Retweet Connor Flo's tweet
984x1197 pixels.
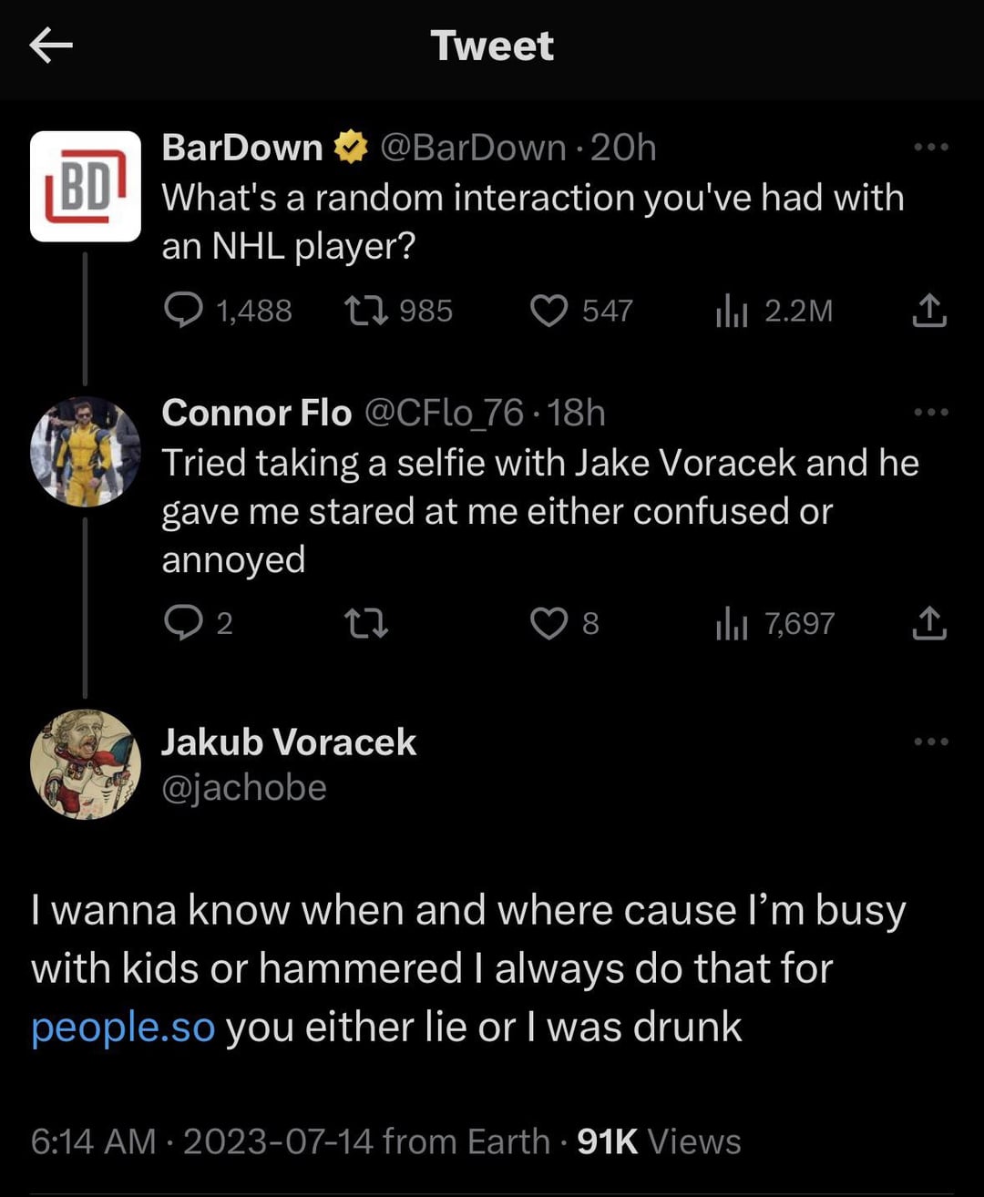(366, 623)
